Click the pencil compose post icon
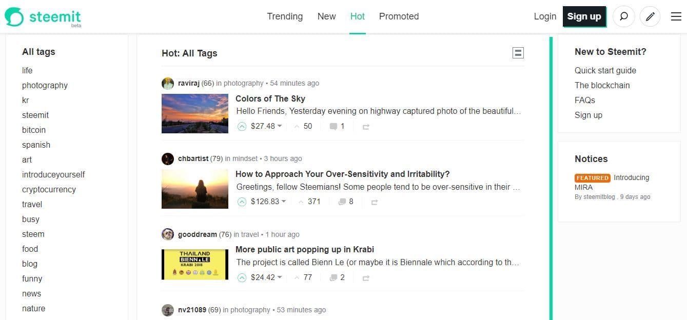Image resolution: width=687 pixels, height=320 pixels. [650, 16]
